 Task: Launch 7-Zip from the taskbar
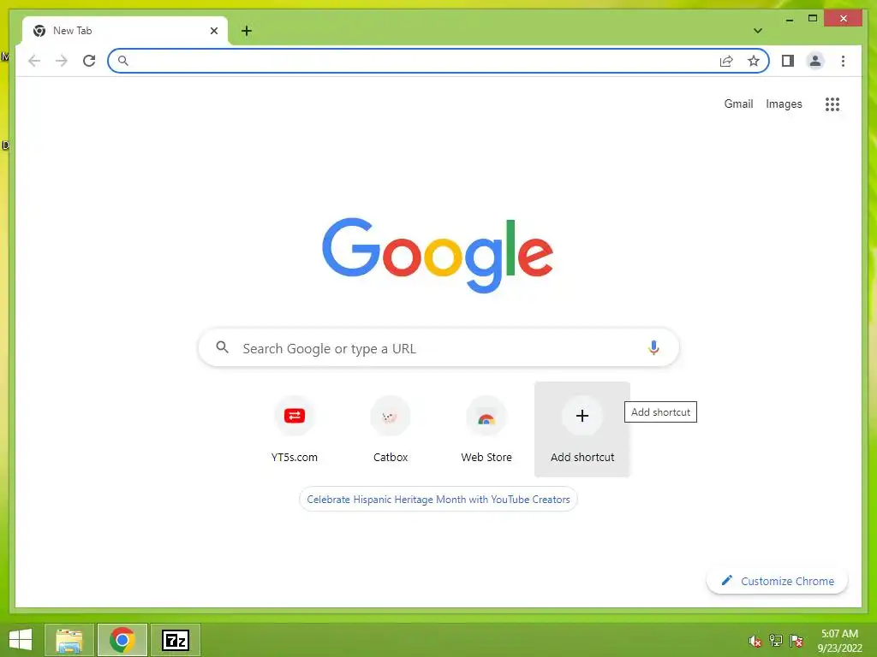coord(176,640)
